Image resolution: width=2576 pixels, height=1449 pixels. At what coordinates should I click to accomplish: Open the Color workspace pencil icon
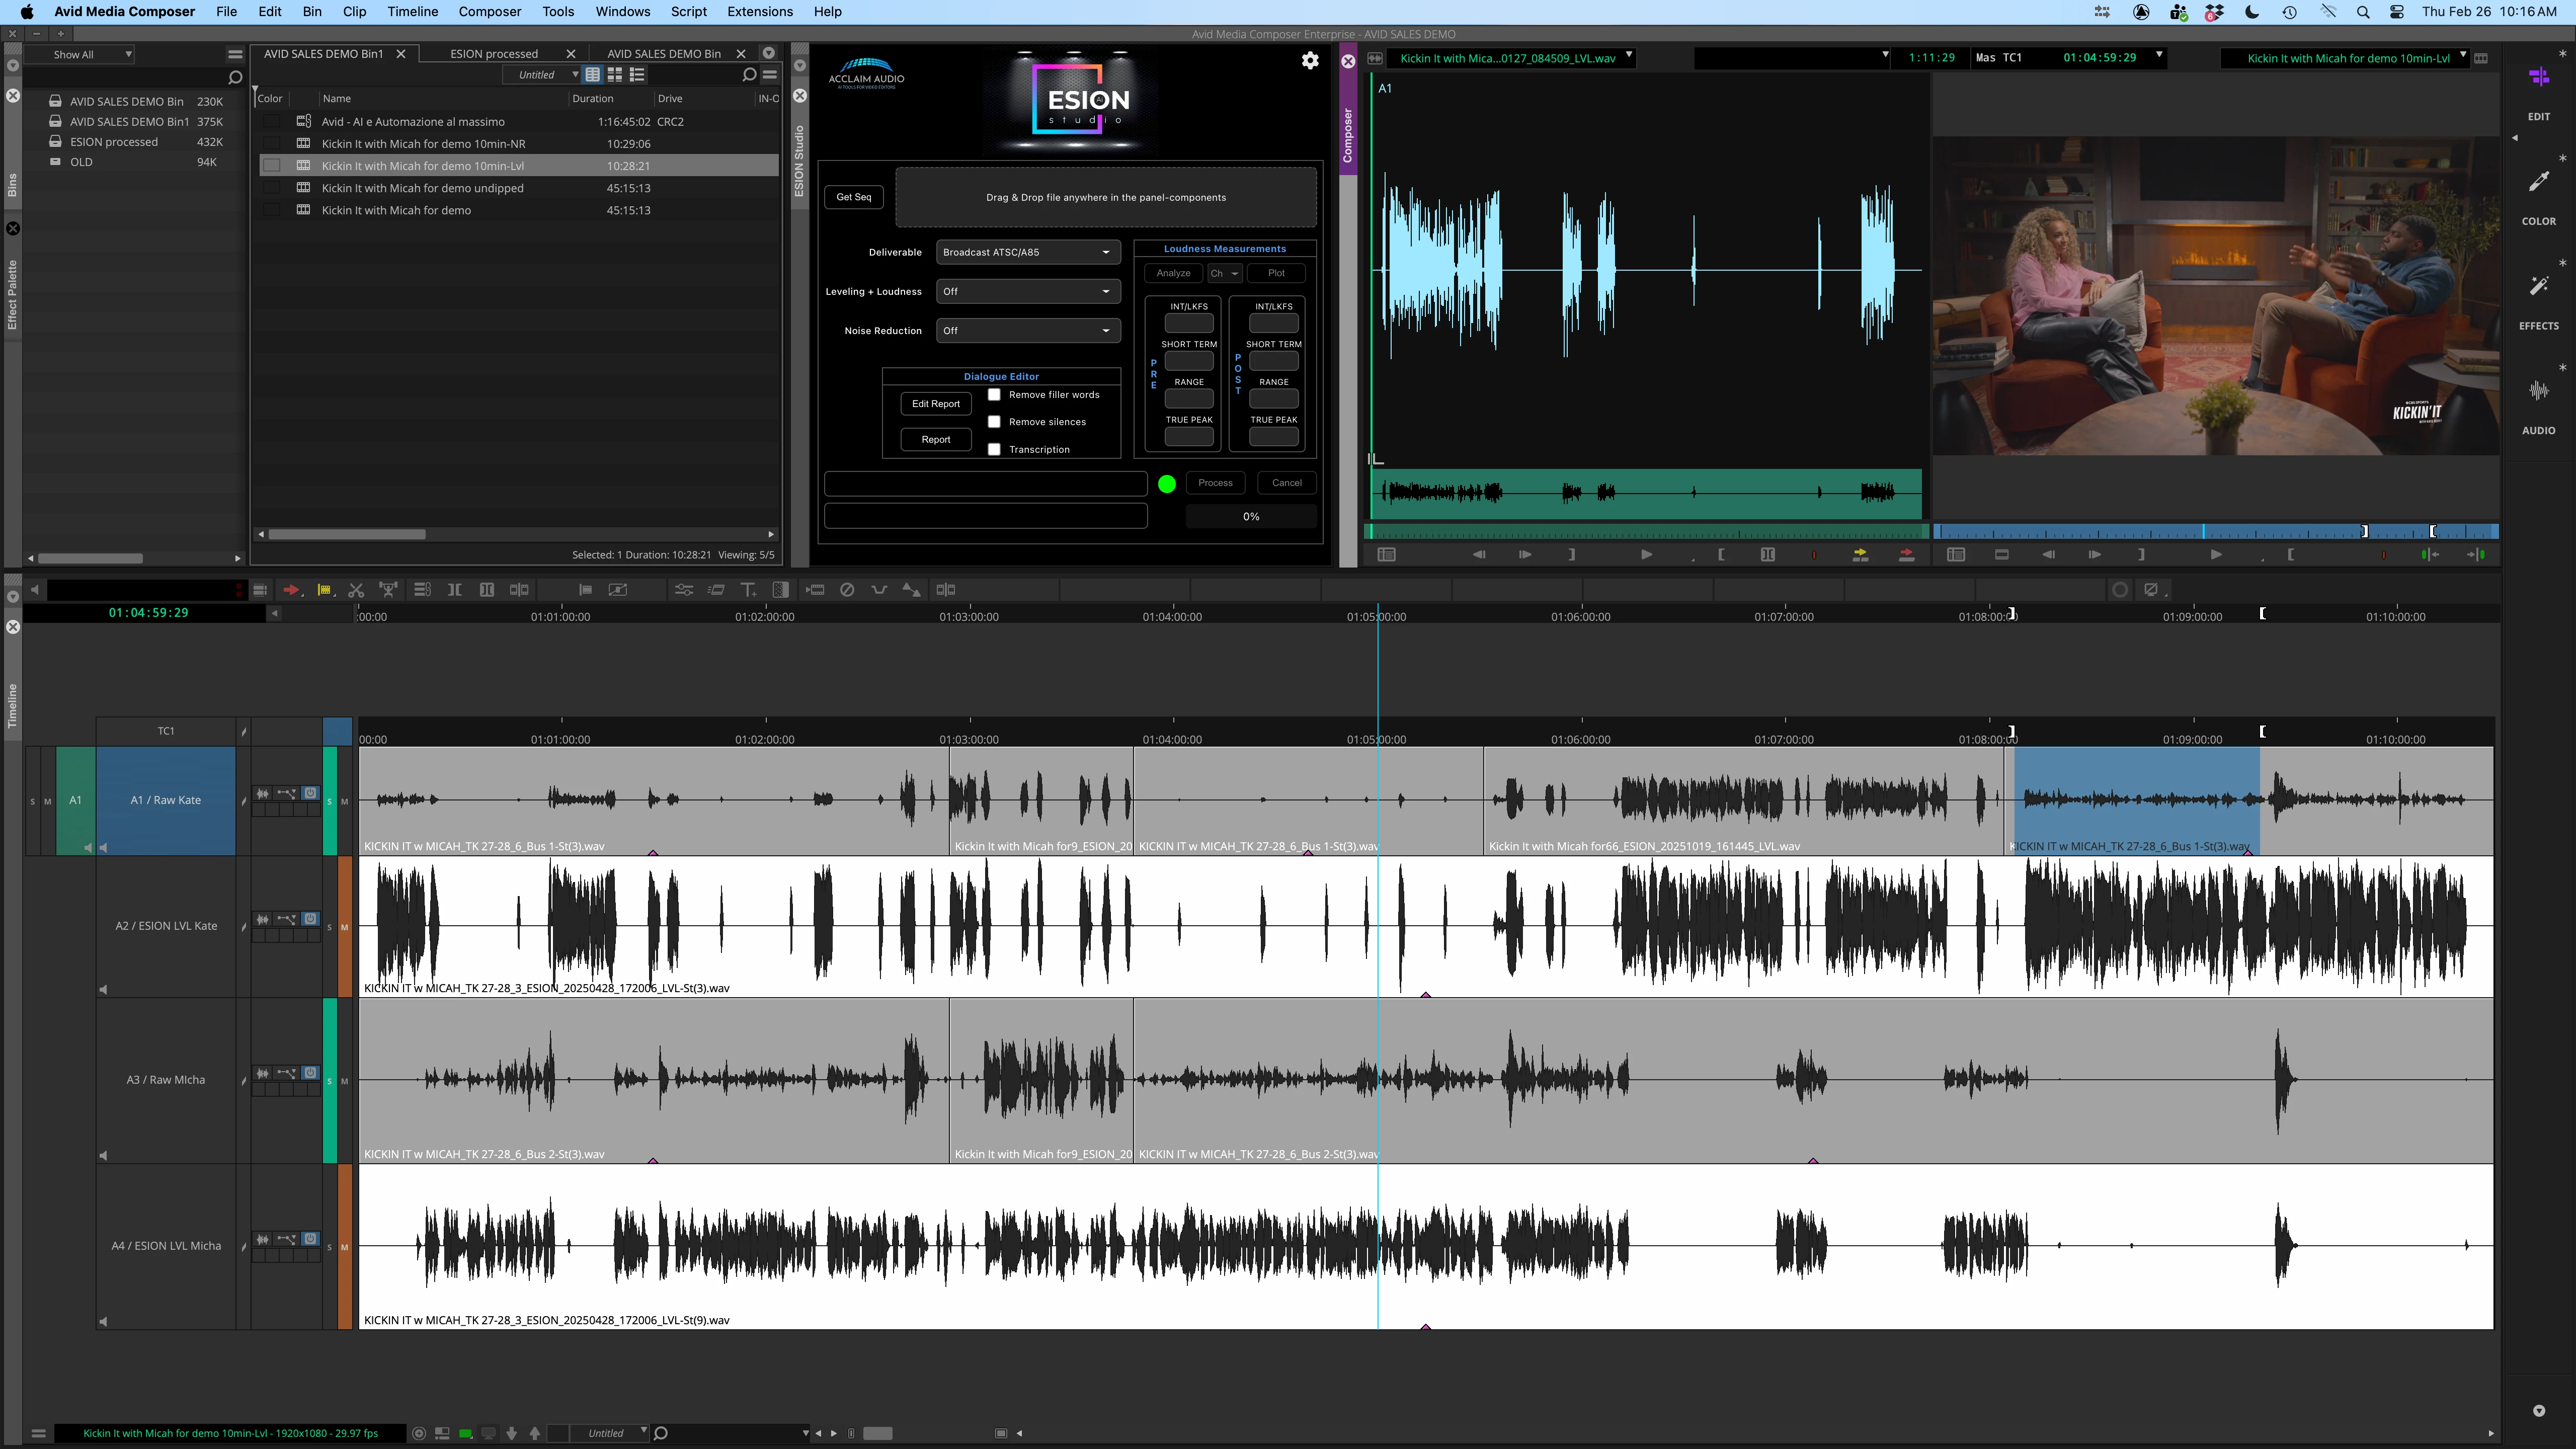pyautogui.click(x=2538, y=182)
